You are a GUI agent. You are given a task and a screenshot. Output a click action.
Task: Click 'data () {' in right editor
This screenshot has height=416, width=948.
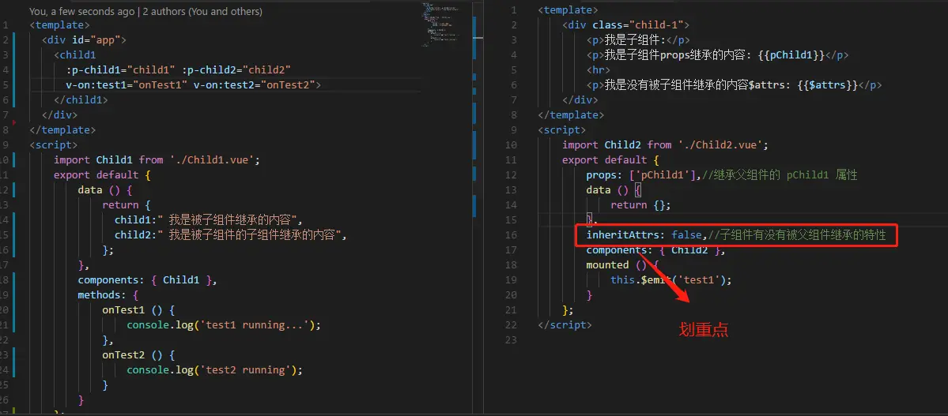(614, 189)
